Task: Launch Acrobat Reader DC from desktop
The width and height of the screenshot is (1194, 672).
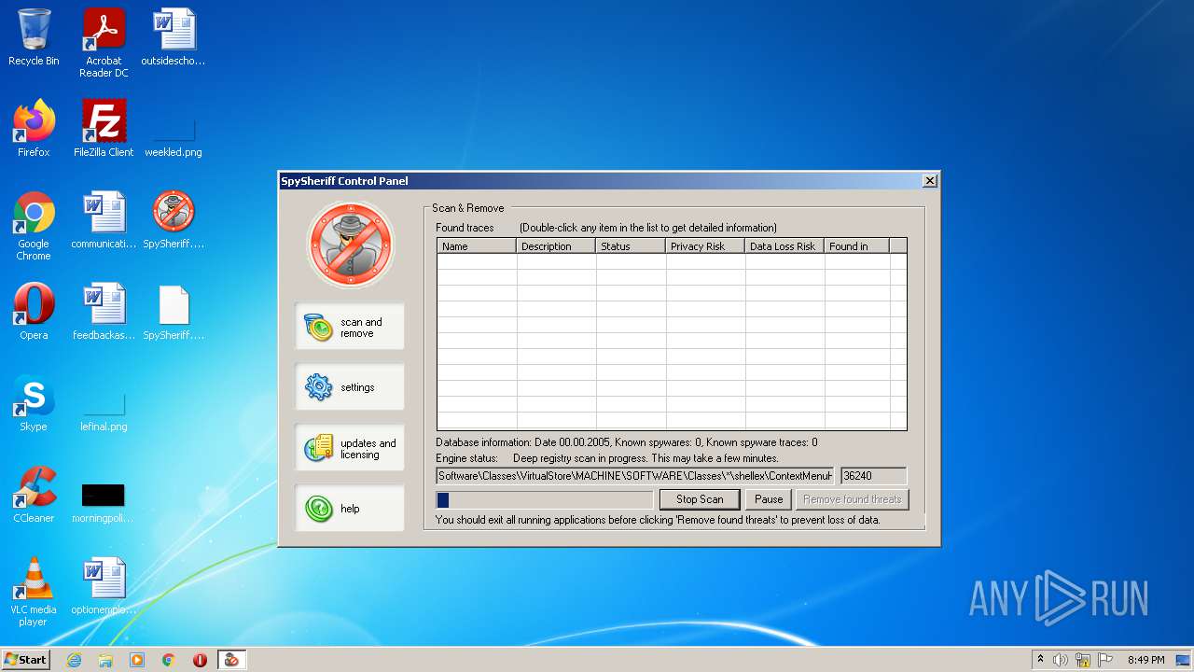Action: [x=104, y=43]
